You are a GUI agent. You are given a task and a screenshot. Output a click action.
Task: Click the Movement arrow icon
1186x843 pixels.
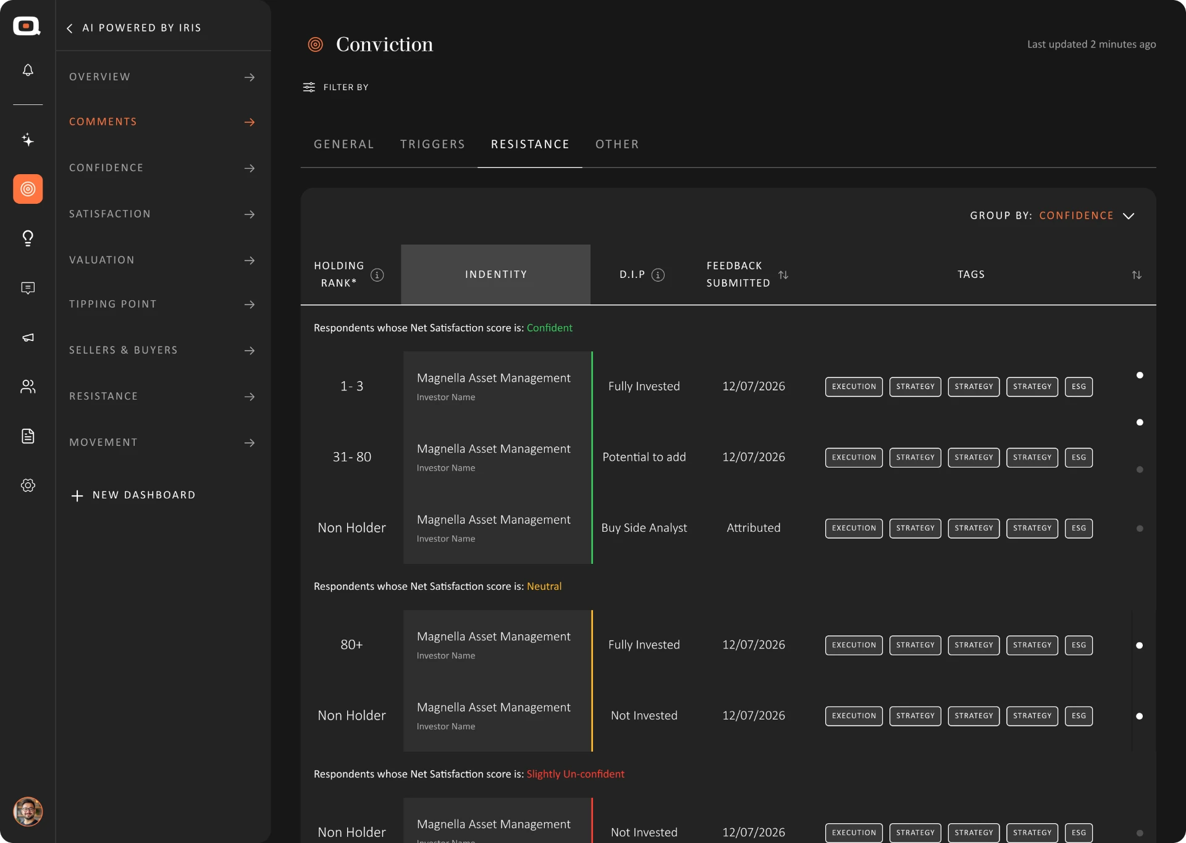click(x=250, y=443)
